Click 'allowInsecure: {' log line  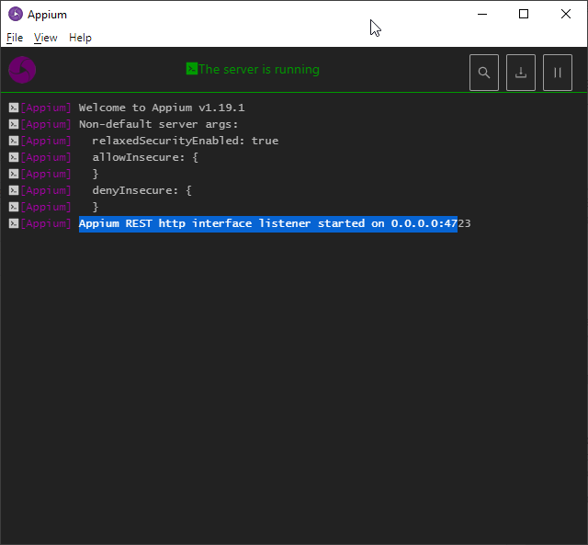click(x=145, y=157)
